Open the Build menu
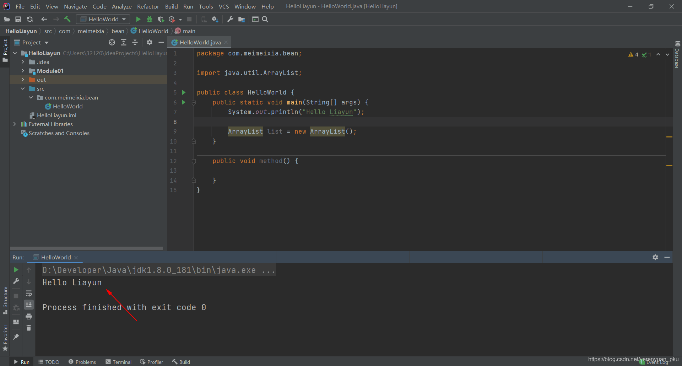 [171, 6]
